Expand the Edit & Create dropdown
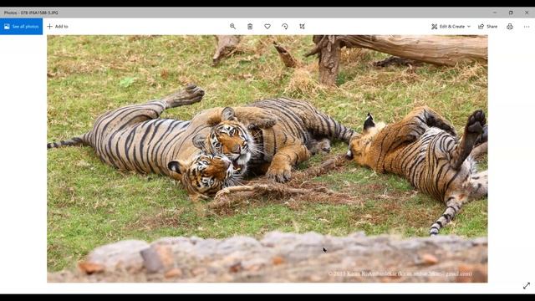Image resolution: width=535 pixels, height=301 pixels. pos(451,26)
